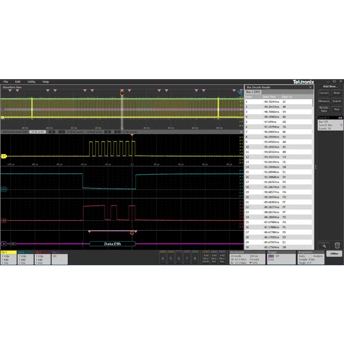Toggle the Search 1 on/off switch

[341, 117]
